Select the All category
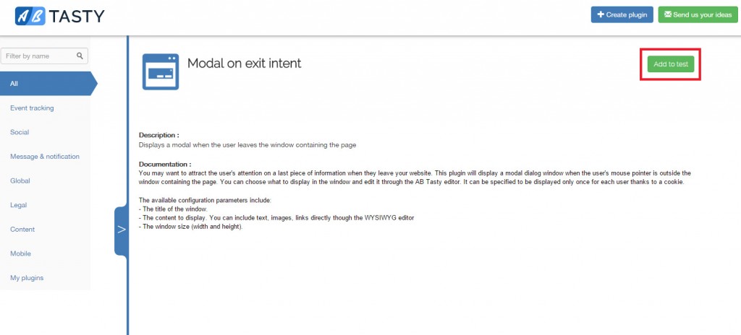The image size is (741, 335). 48,84
